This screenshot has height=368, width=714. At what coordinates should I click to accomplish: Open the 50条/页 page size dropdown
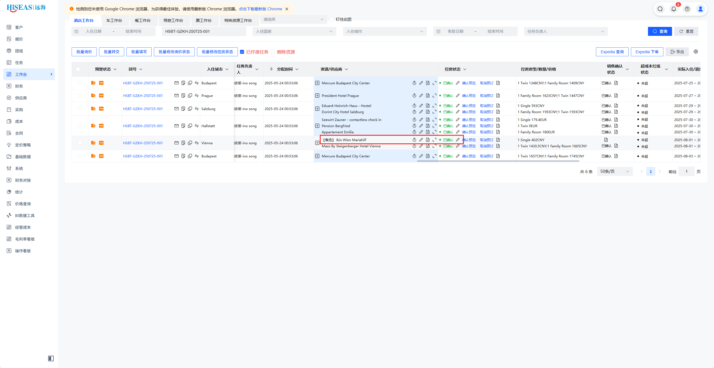pyautogui.click(x=614, y=171)
